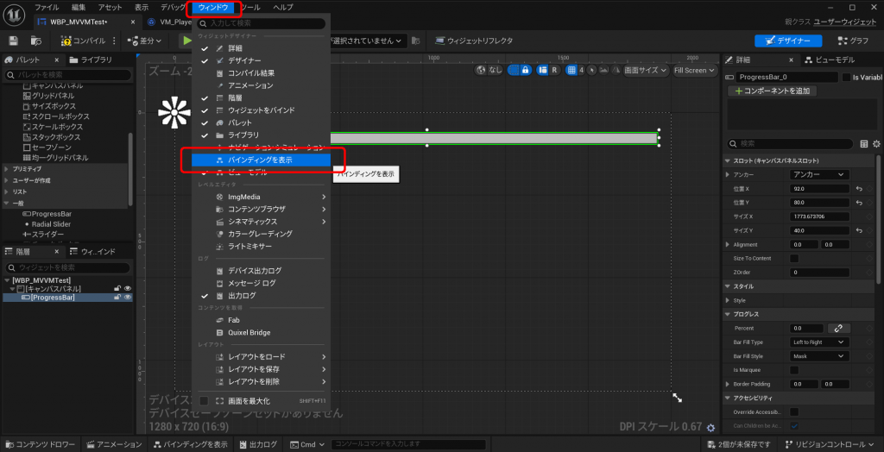This screenshot has width=884, height=452.
Task: Switch to グラフ mode button
Action: coord(853,41)
